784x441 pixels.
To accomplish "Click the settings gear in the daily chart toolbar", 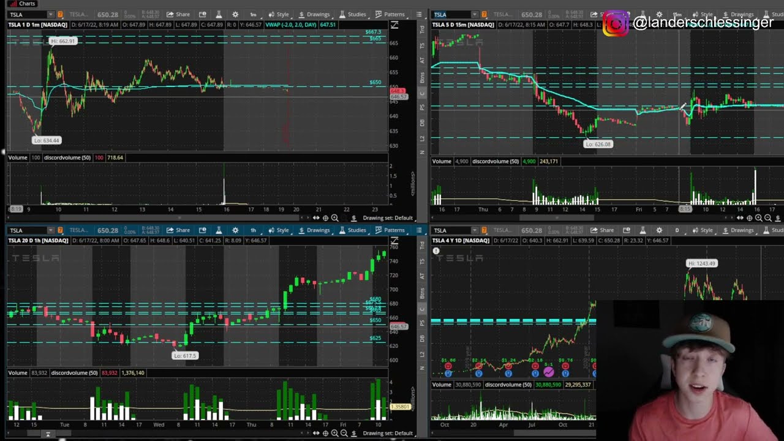I will point(659,230).
